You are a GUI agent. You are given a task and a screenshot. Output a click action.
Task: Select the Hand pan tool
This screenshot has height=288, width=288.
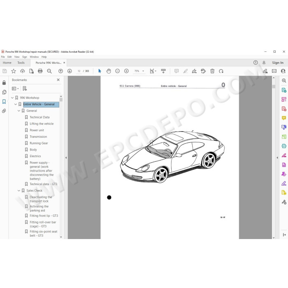[x=109, y=71]
